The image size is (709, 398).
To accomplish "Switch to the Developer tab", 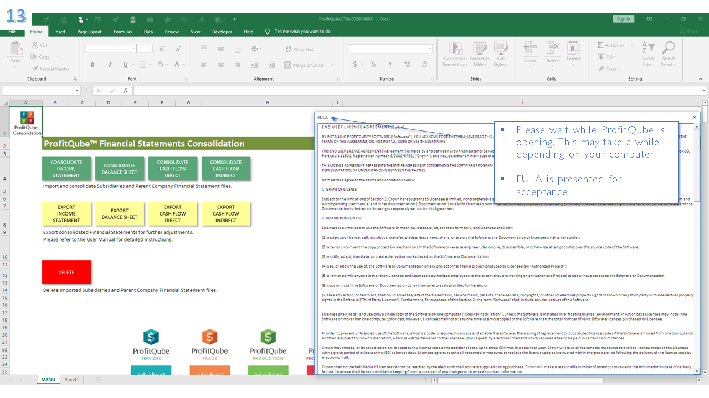I will (222, 32).
